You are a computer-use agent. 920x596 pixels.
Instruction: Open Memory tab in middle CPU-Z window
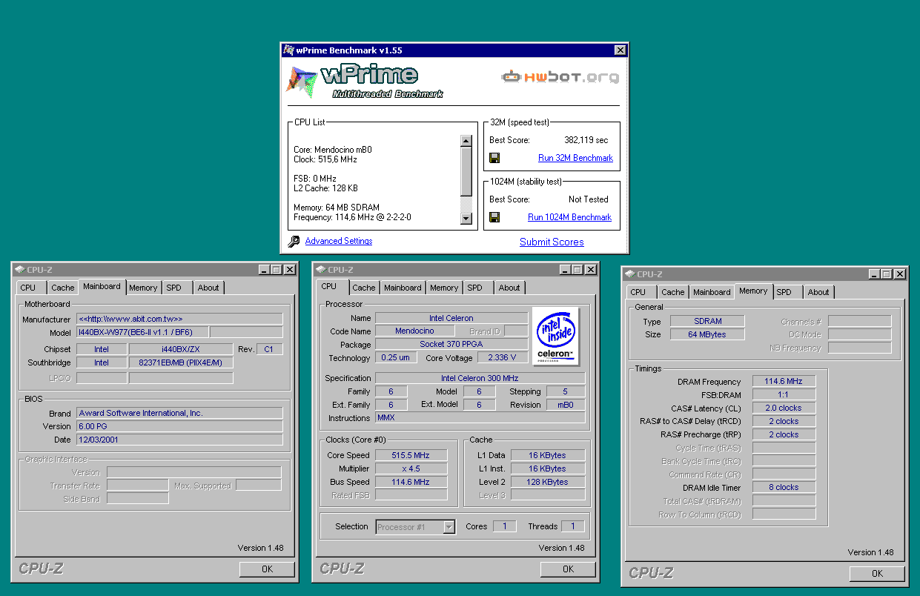pyautogui.click(x=444, y=288)
